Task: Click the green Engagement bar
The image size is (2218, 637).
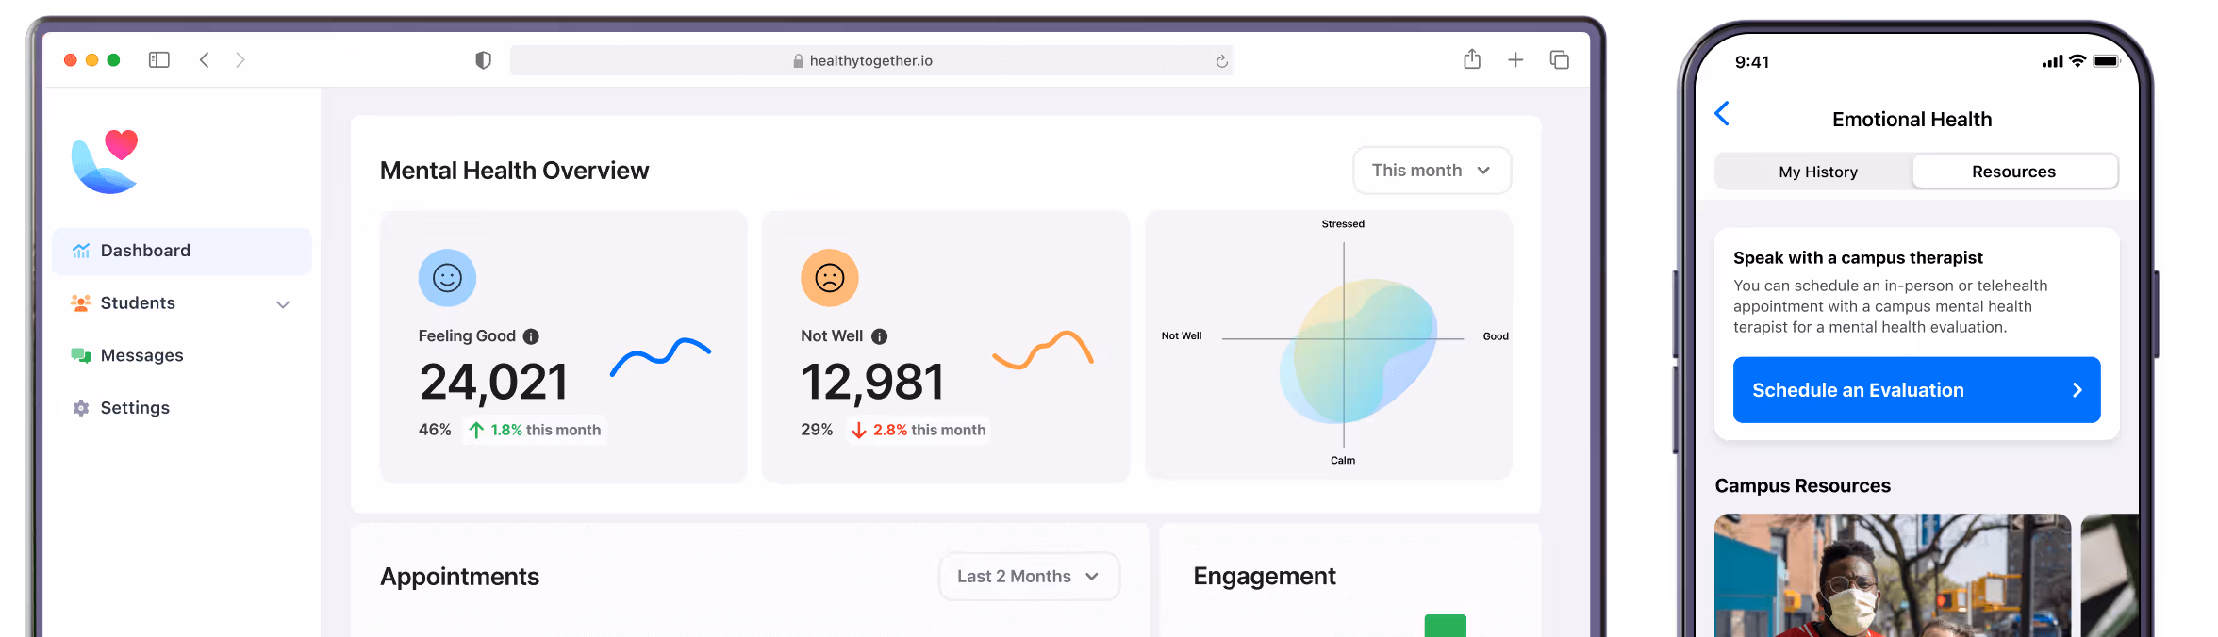Action: (x=1445, y=626)
